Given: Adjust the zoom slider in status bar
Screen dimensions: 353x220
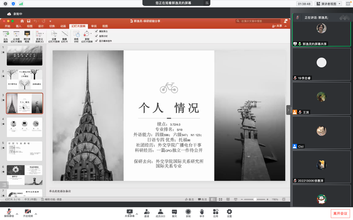Looking at the screenshot, I should 255,199.
